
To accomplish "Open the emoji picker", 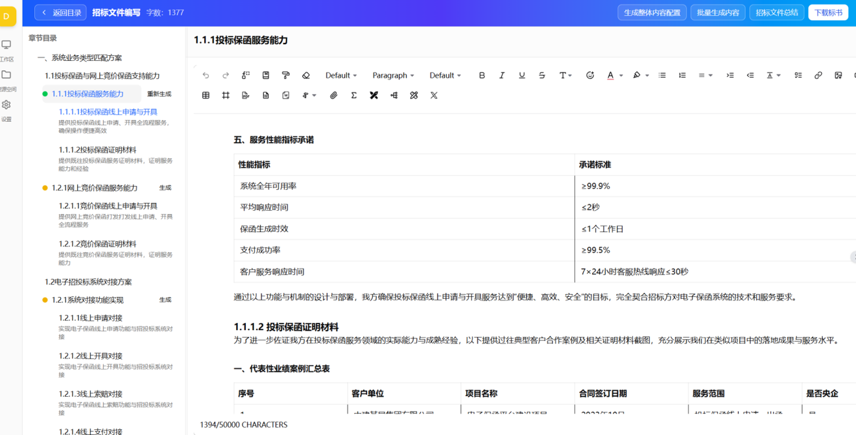I will click(x=589, y=75).
